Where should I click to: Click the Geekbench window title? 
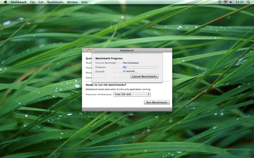click(x=127, y=51)
